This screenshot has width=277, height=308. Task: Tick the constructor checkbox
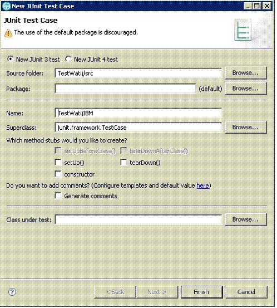click(x=58, y=174)
